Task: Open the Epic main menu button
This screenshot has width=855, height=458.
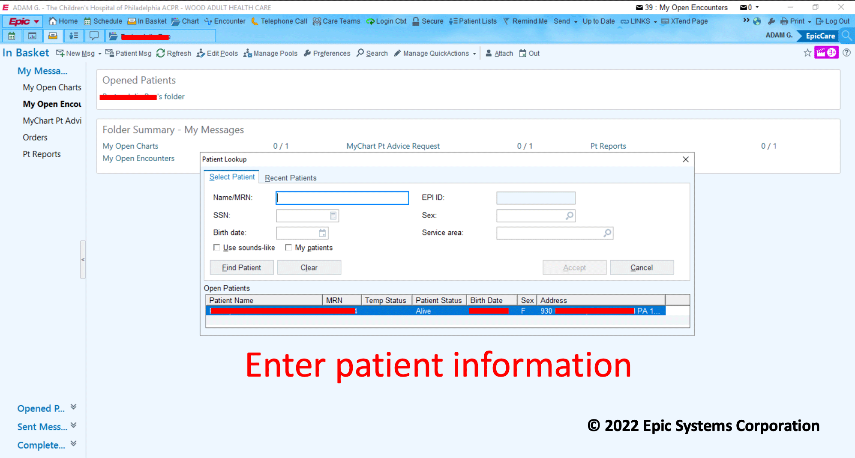Action: 24,21
